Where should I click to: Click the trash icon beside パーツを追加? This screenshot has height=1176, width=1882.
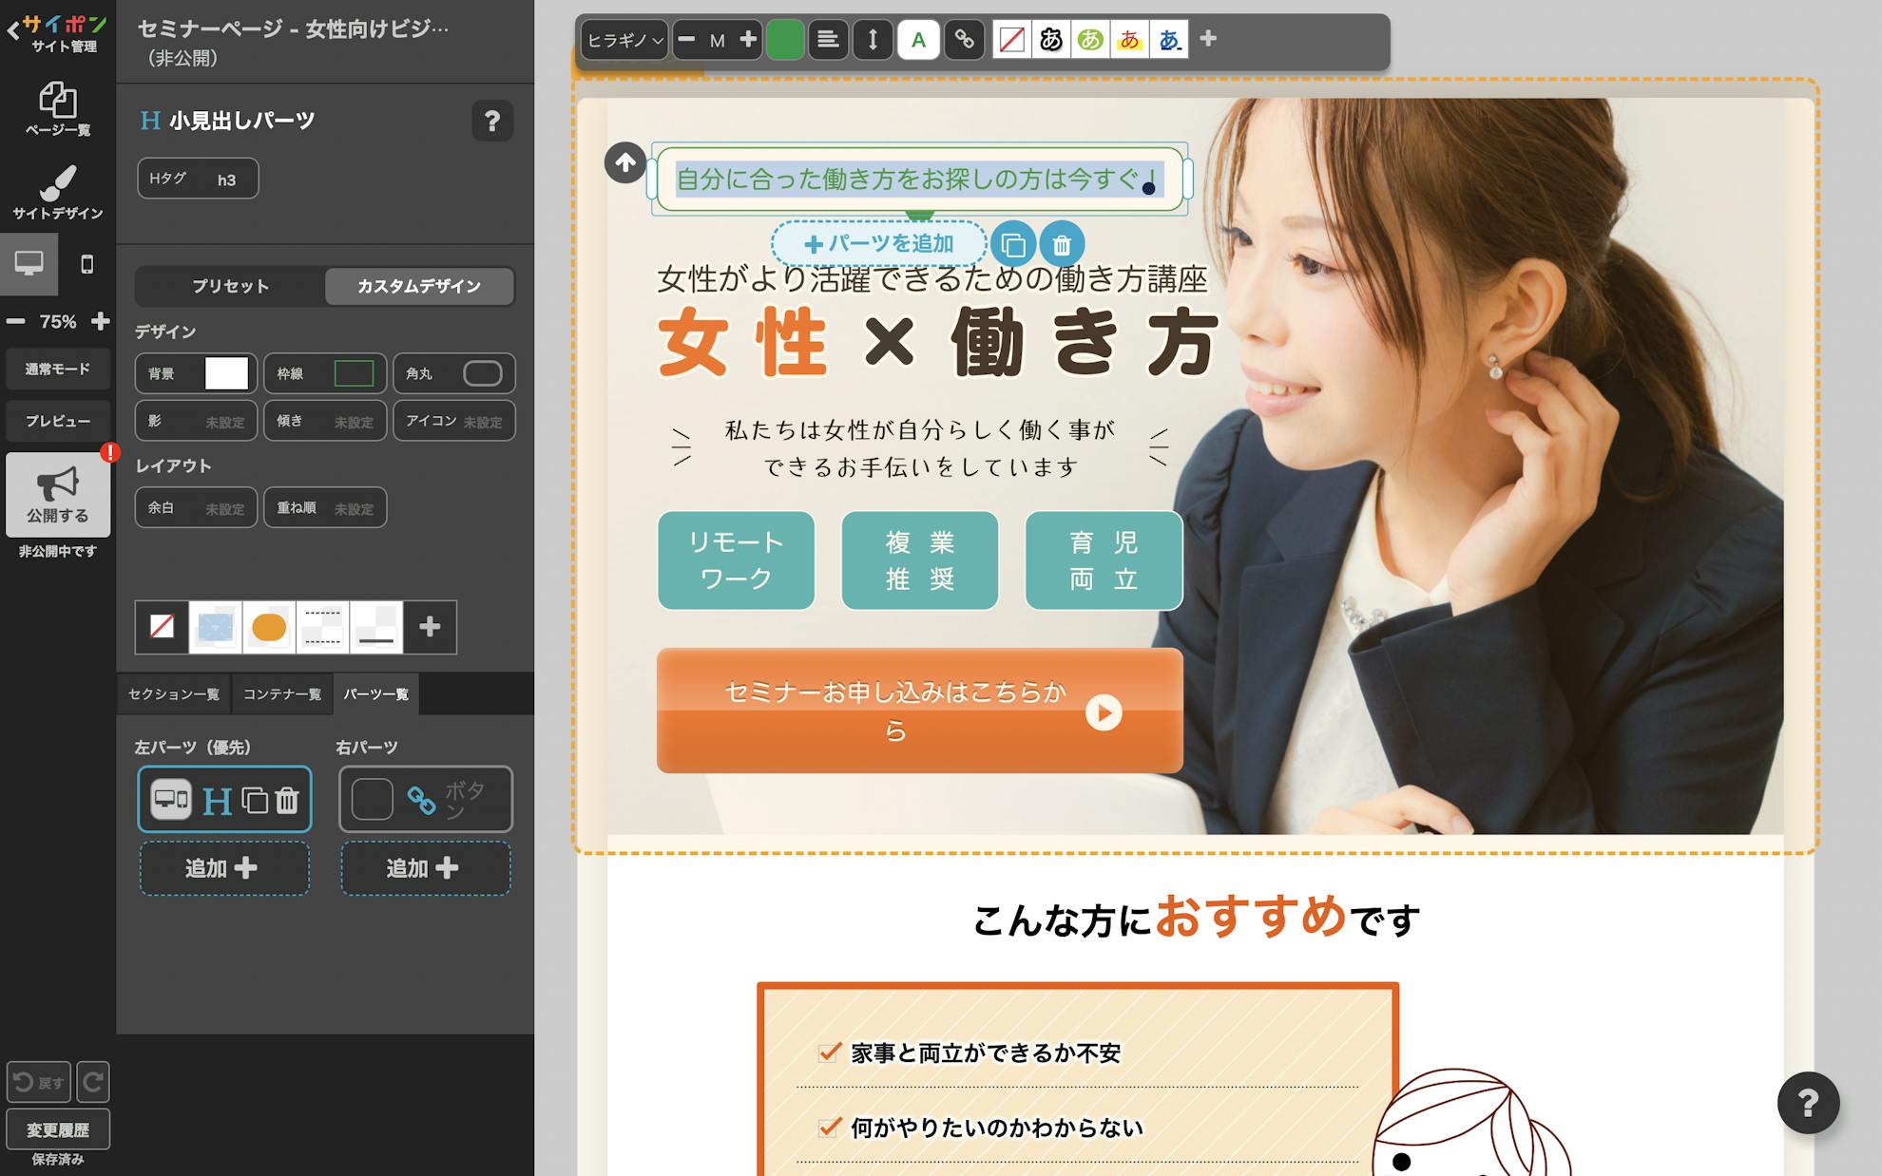tap(1062, 245)
